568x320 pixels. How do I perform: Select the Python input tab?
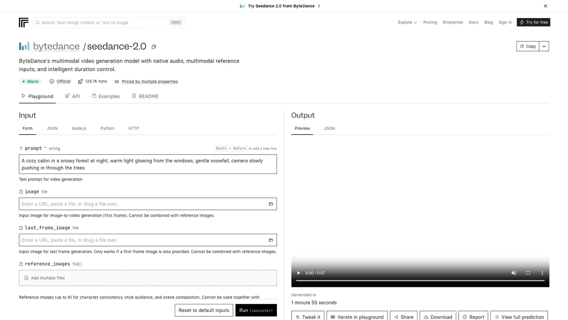107,128
